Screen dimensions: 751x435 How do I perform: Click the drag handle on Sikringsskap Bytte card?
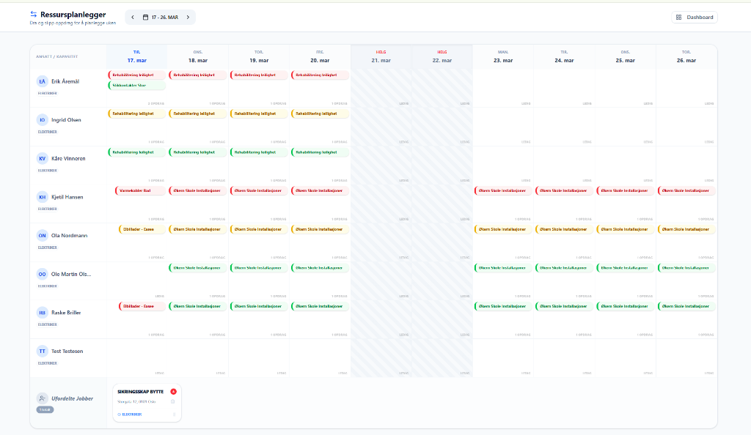pyautogui.click(x=174, y=414)
